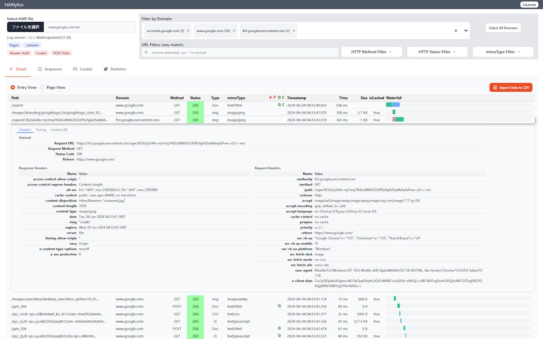The width and height of the screenshot is (543, 339).
Task: Click the Cookie tab icon
Action: (75, 69)
